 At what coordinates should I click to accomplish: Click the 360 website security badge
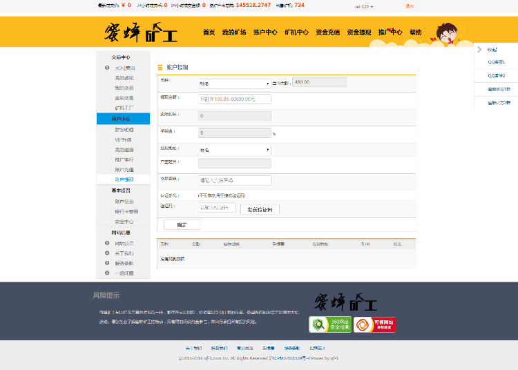(x=330, y=324)
